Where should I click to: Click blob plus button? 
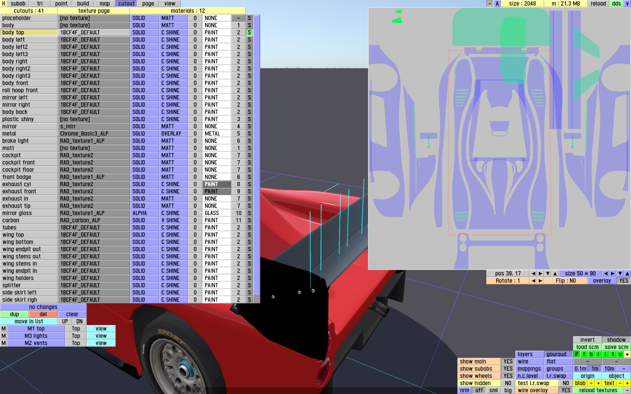coord(598,383)
